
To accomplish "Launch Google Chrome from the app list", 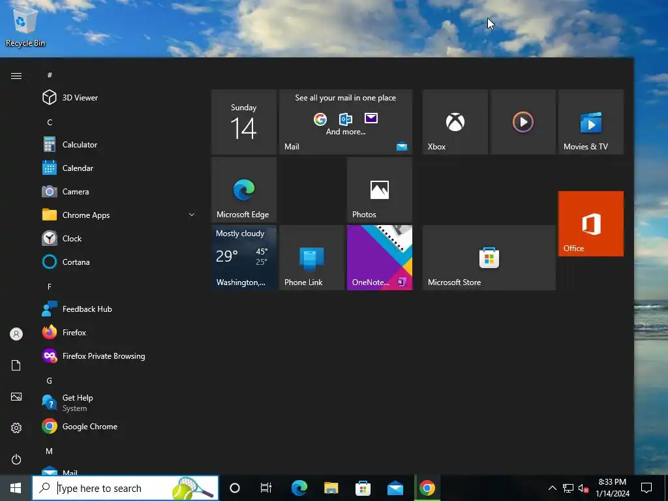I will (119, 426).
